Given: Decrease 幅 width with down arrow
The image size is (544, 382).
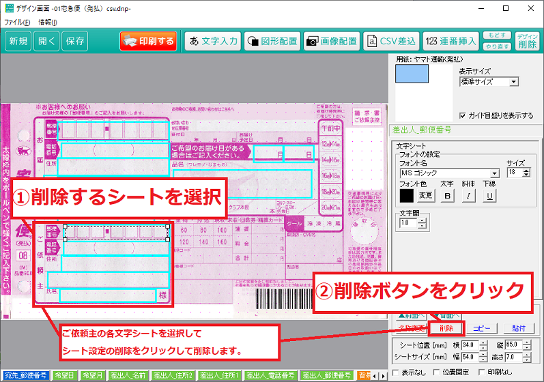Looking at the screenshot, I should pyautogui.click(x=484, y=359).
